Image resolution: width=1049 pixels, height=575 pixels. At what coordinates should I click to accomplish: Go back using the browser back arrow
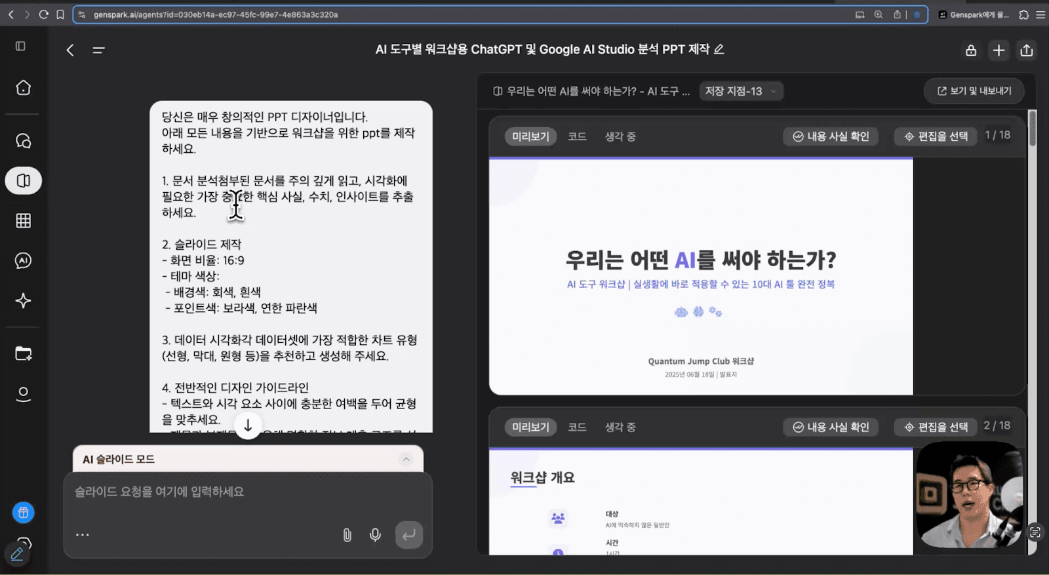(x=11, y=14)
